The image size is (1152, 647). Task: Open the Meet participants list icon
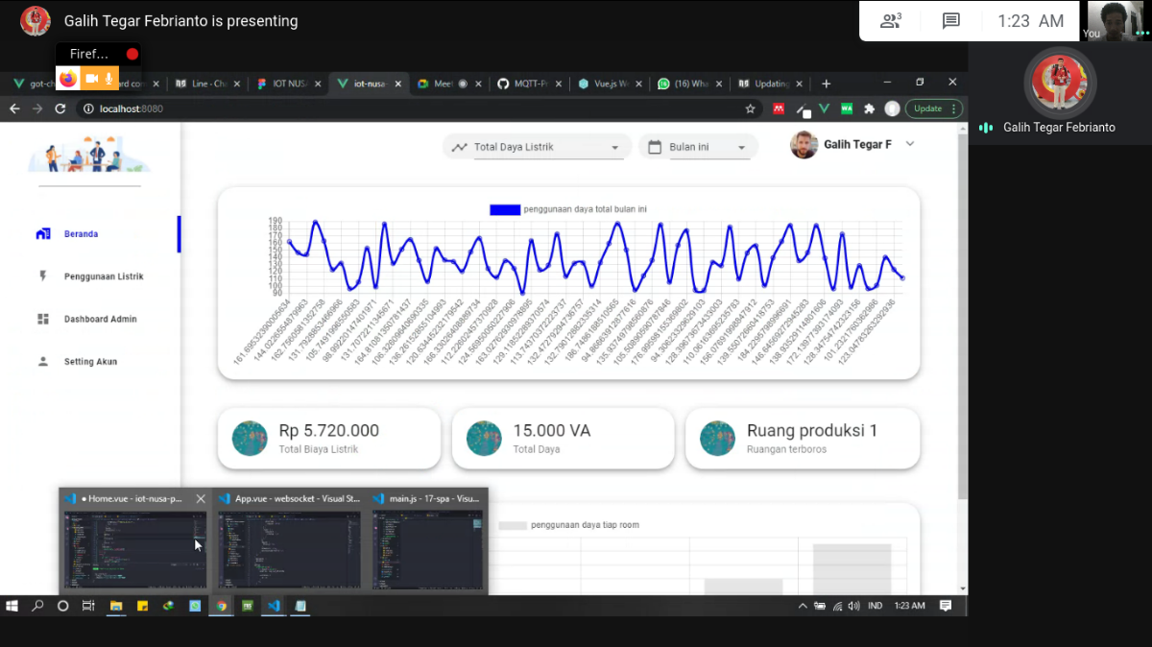(890, 21)
